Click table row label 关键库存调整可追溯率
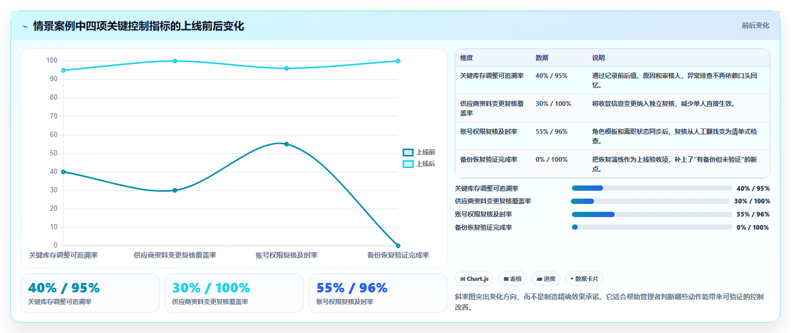791x333 pixels. (x=492, y=76)
